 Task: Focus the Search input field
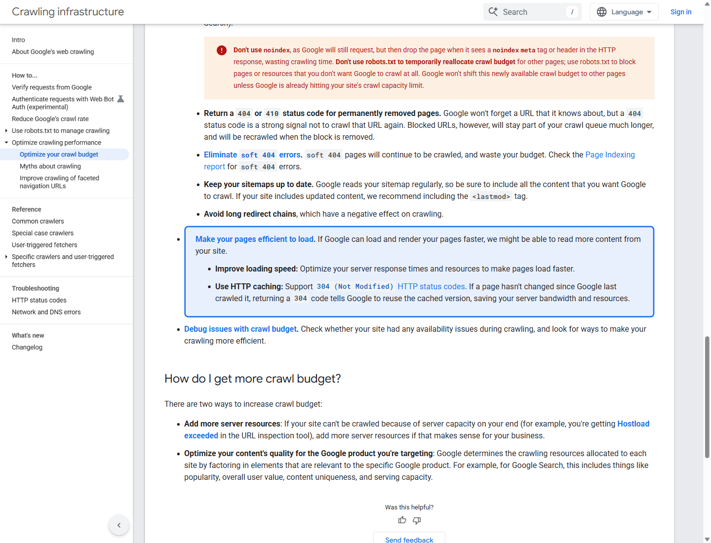[x=532, y=12]
